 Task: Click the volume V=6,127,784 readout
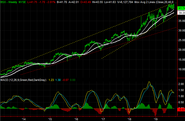tap(125, 2)
